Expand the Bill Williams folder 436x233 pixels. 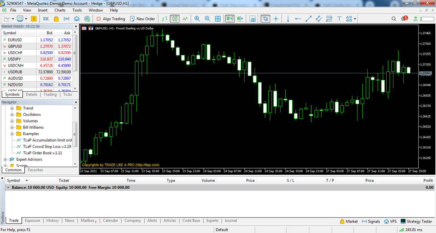pos(12,128)
